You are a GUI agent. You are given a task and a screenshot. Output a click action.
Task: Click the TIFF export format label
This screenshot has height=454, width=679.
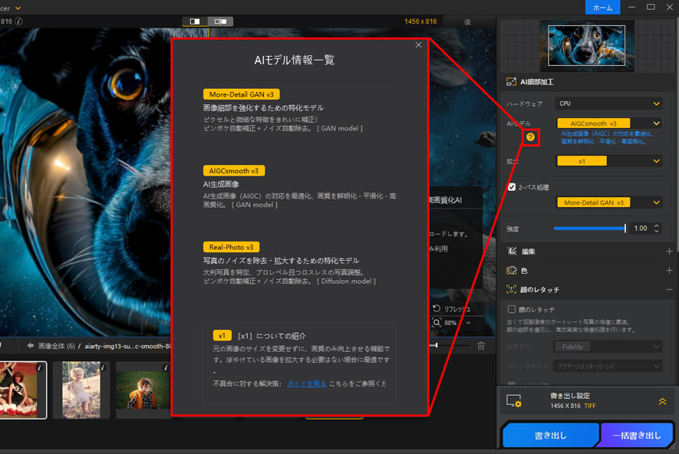point(590,406)
